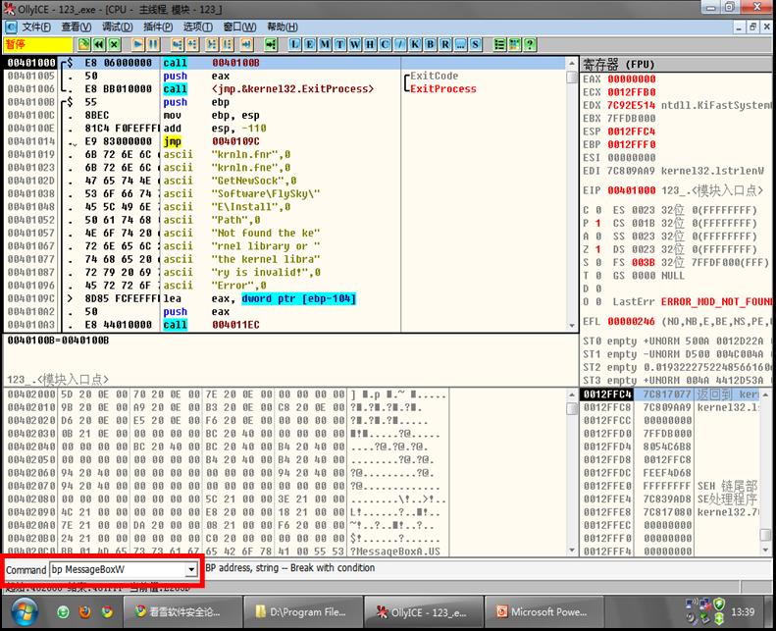776x631 pixels.
Task: Click disassembly pane scroll up arrow
Action: click(x=572, y=64)
